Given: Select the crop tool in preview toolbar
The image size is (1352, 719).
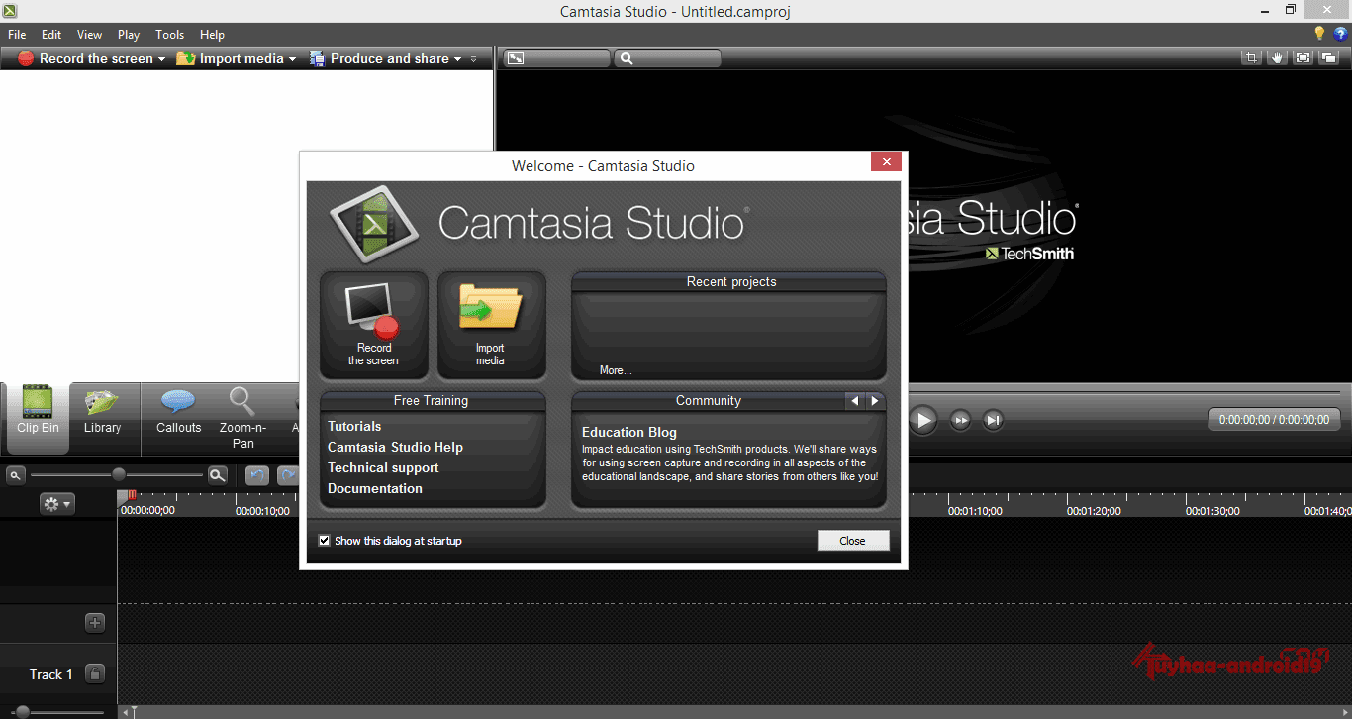Looking at the screenshot, I should (x=1252, y=58).
